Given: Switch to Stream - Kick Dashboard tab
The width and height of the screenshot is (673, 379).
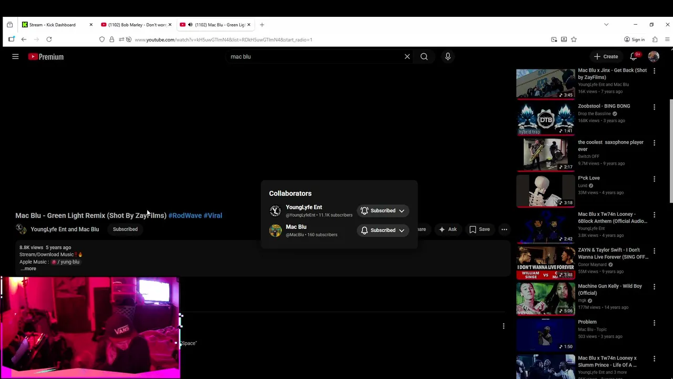Looking at the screenshot, I should tap(52, 25).
